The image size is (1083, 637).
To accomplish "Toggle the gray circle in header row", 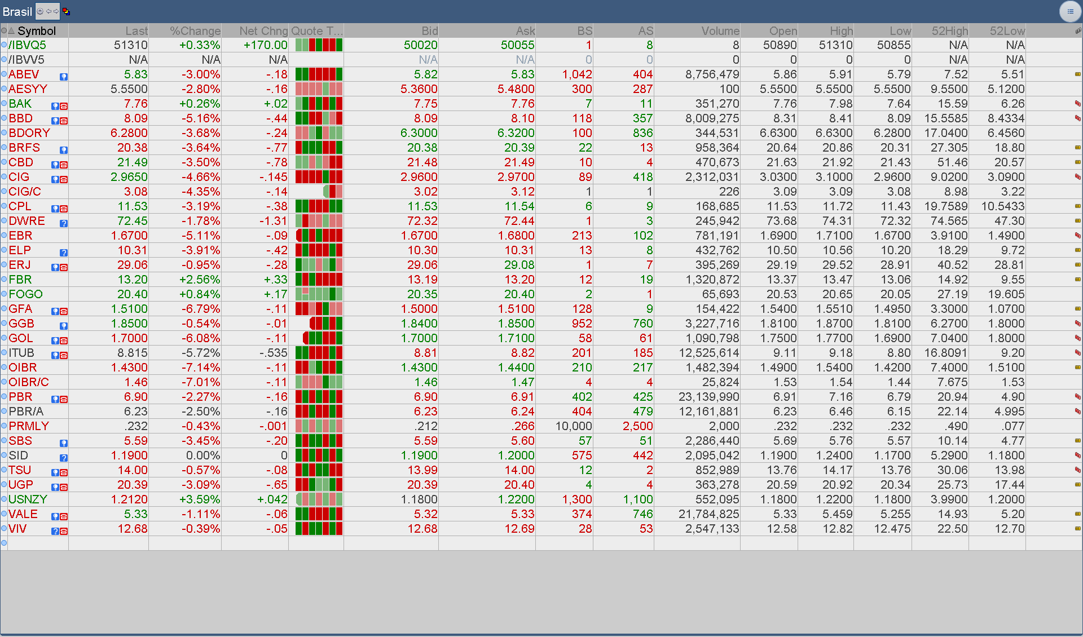I will pos(4,31).
